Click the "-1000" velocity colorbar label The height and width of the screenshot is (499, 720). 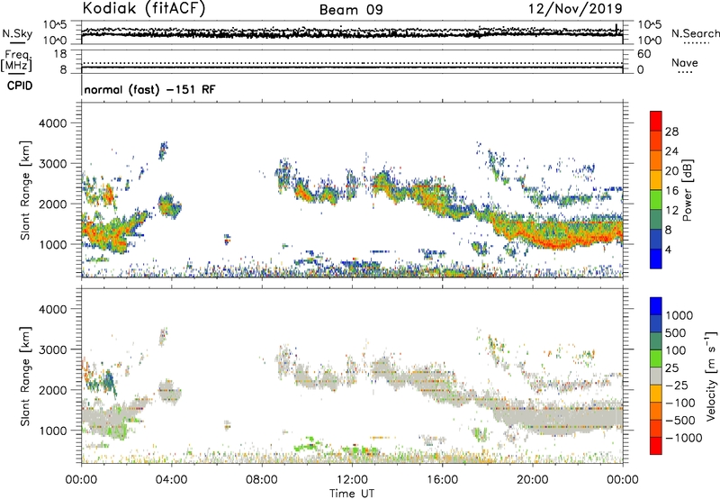tap(683, 438)
